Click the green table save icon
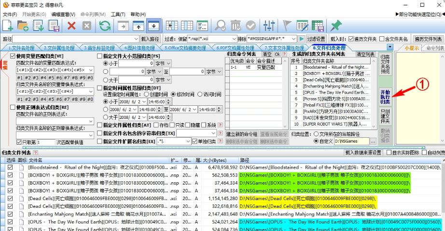The image size is (445, 231). tap(318, 26)
